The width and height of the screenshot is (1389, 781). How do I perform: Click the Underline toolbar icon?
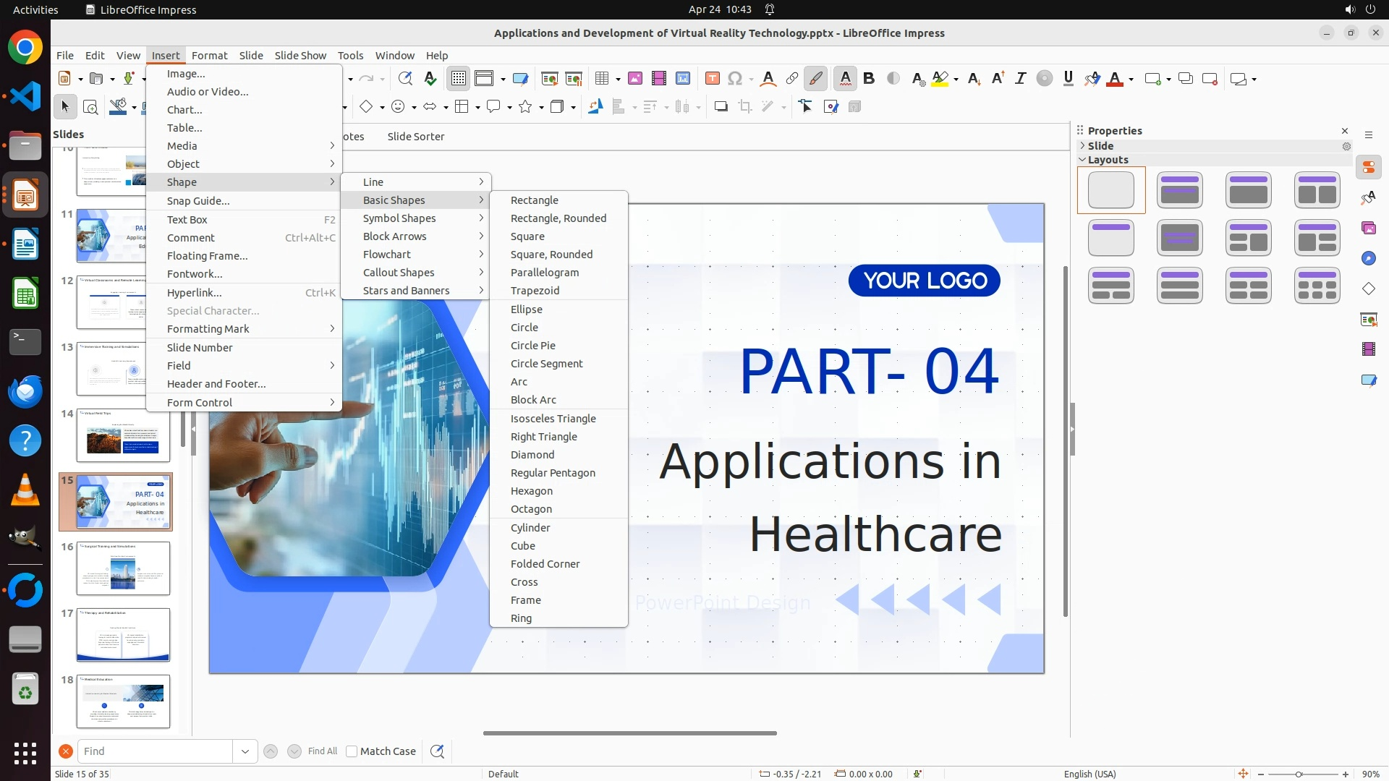click(x=1068, y=79)
